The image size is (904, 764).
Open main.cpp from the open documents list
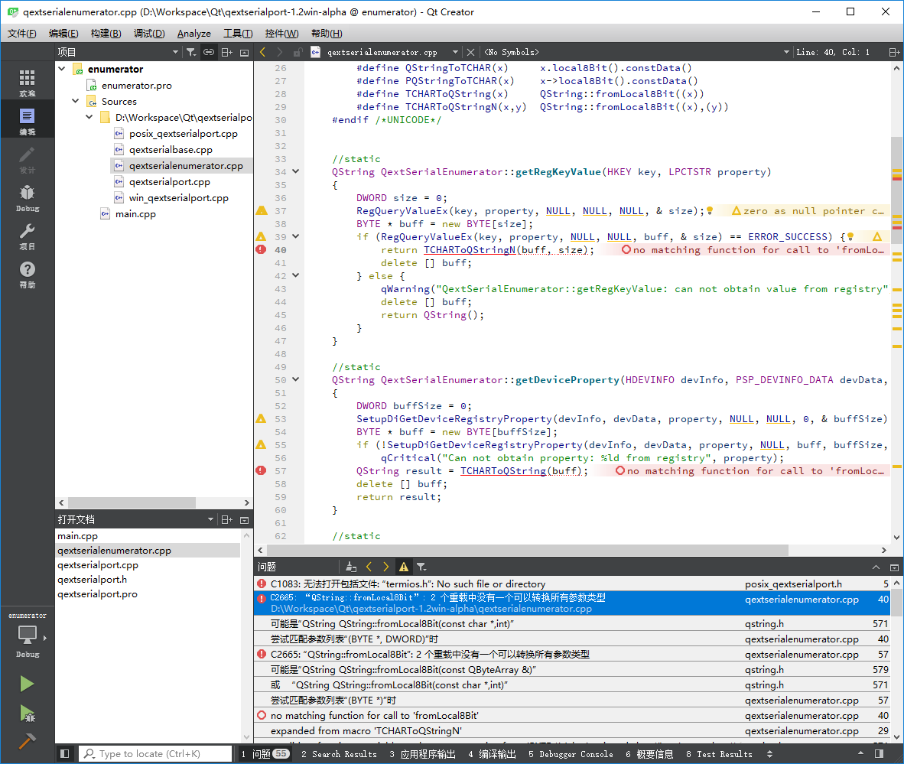[x=78, y=536]
